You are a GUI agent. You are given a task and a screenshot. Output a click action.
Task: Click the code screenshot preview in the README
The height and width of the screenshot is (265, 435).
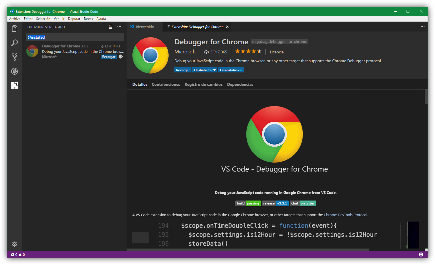pyautogui.click(x=276, y=235)
